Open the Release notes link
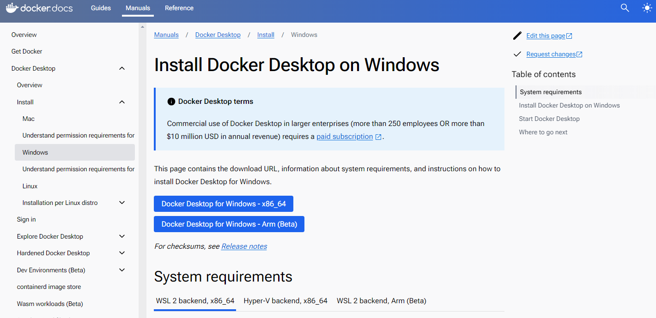 click(x=244, y=246)
